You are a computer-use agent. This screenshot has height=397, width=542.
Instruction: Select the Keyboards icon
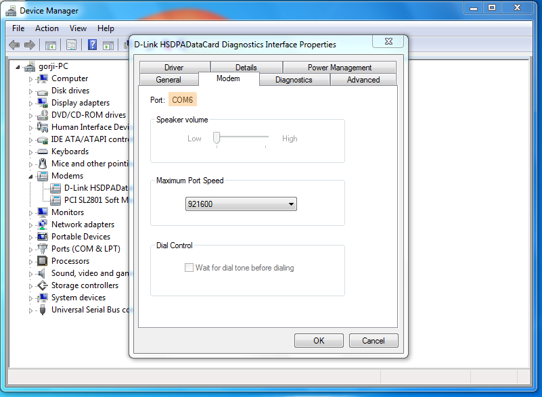coord(43,151)
